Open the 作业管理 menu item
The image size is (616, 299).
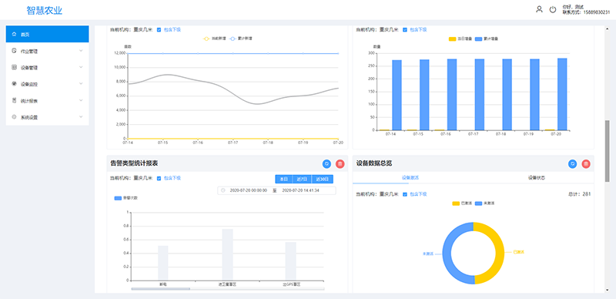(47, 51)
